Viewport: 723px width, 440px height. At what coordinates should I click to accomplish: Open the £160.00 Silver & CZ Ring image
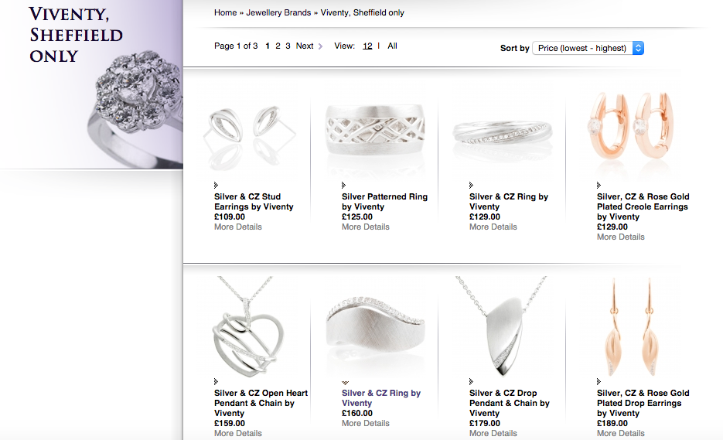point(375,326)
